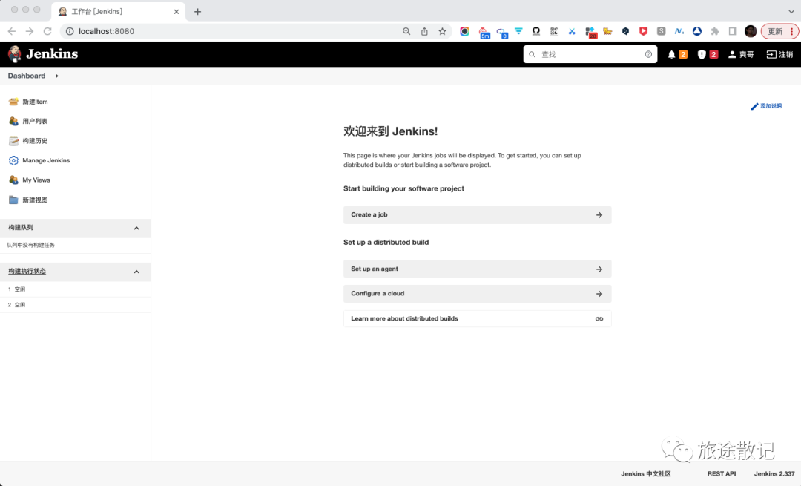Click the My Views icon
This screenshot has width=801, height=486.
tap(13, 180)
